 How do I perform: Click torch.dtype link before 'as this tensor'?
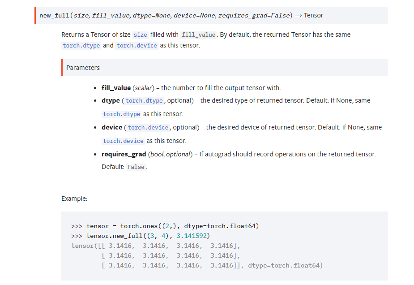[x=122, y=114]
